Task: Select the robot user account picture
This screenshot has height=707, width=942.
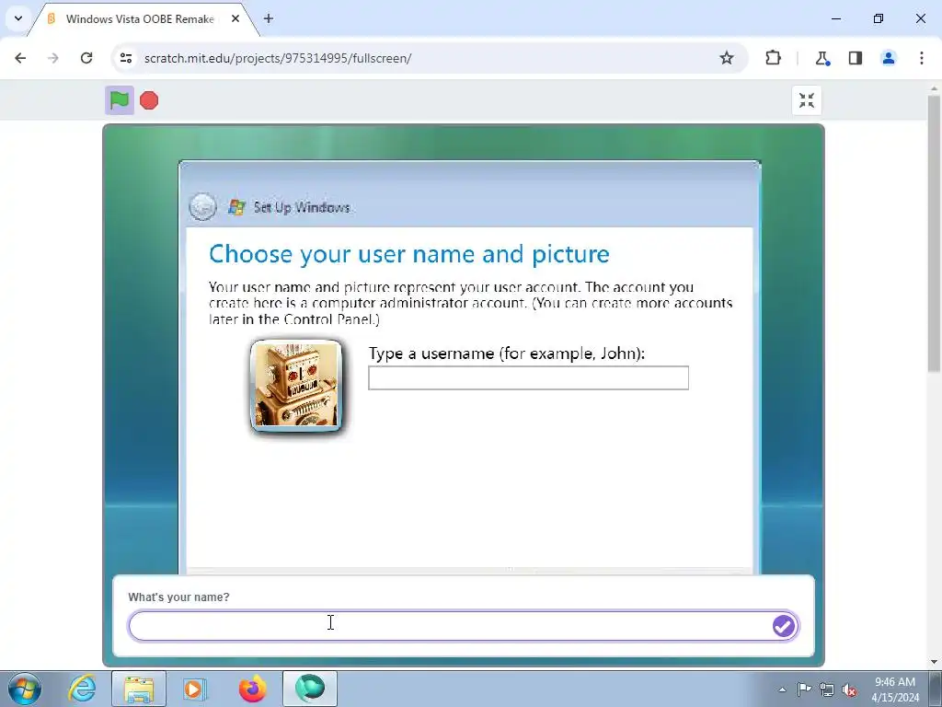Action: tap(296, 386)
